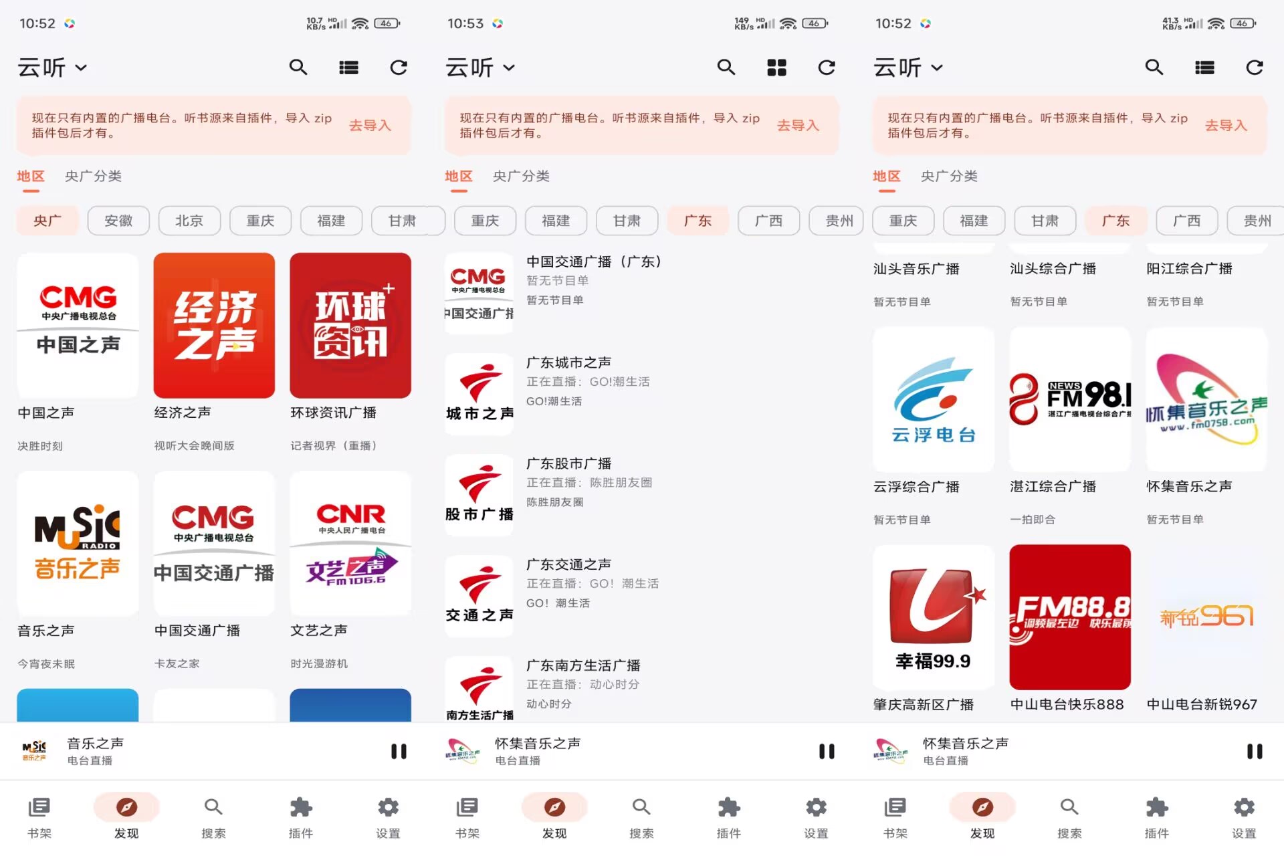Viewport: 1284px width, 856px height.
Task: Open FM88.8 中山电台 thumbnail
Action: click(1070, 617)
